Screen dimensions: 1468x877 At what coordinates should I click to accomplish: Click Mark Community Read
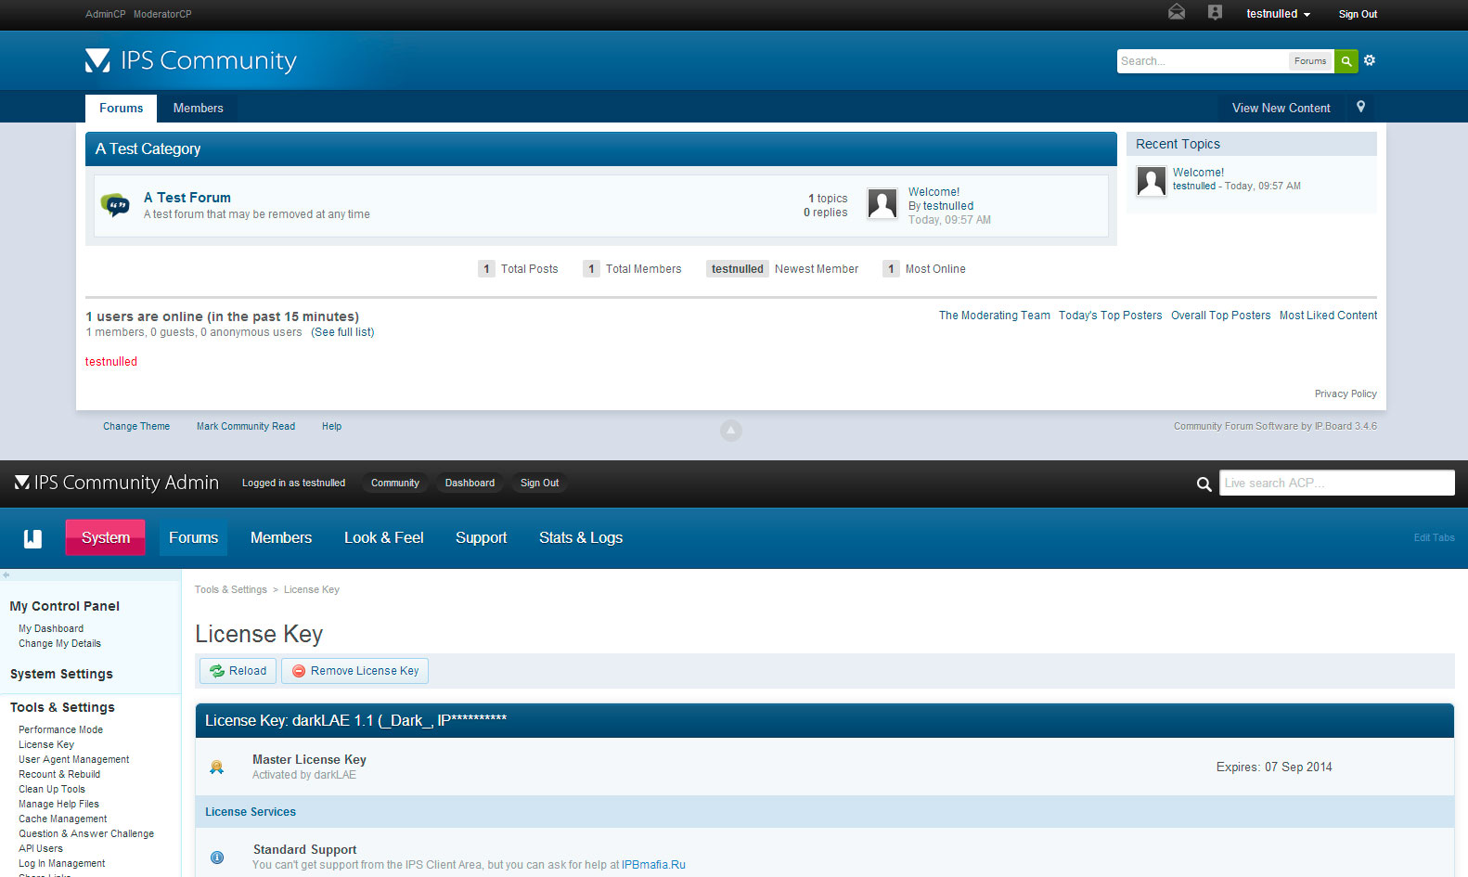click(x=246, y=426)
